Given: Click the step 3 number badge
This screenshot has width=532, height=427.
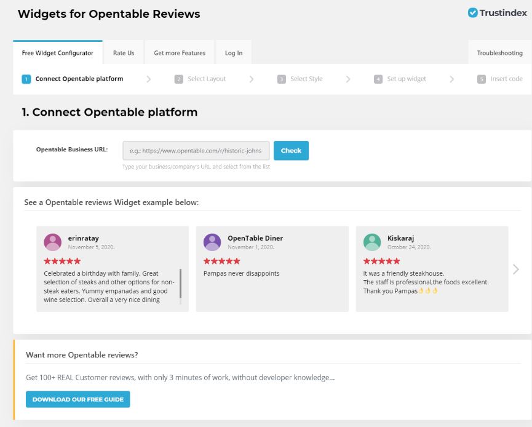Looking at the screenshot, I should (x=282, y=79).
